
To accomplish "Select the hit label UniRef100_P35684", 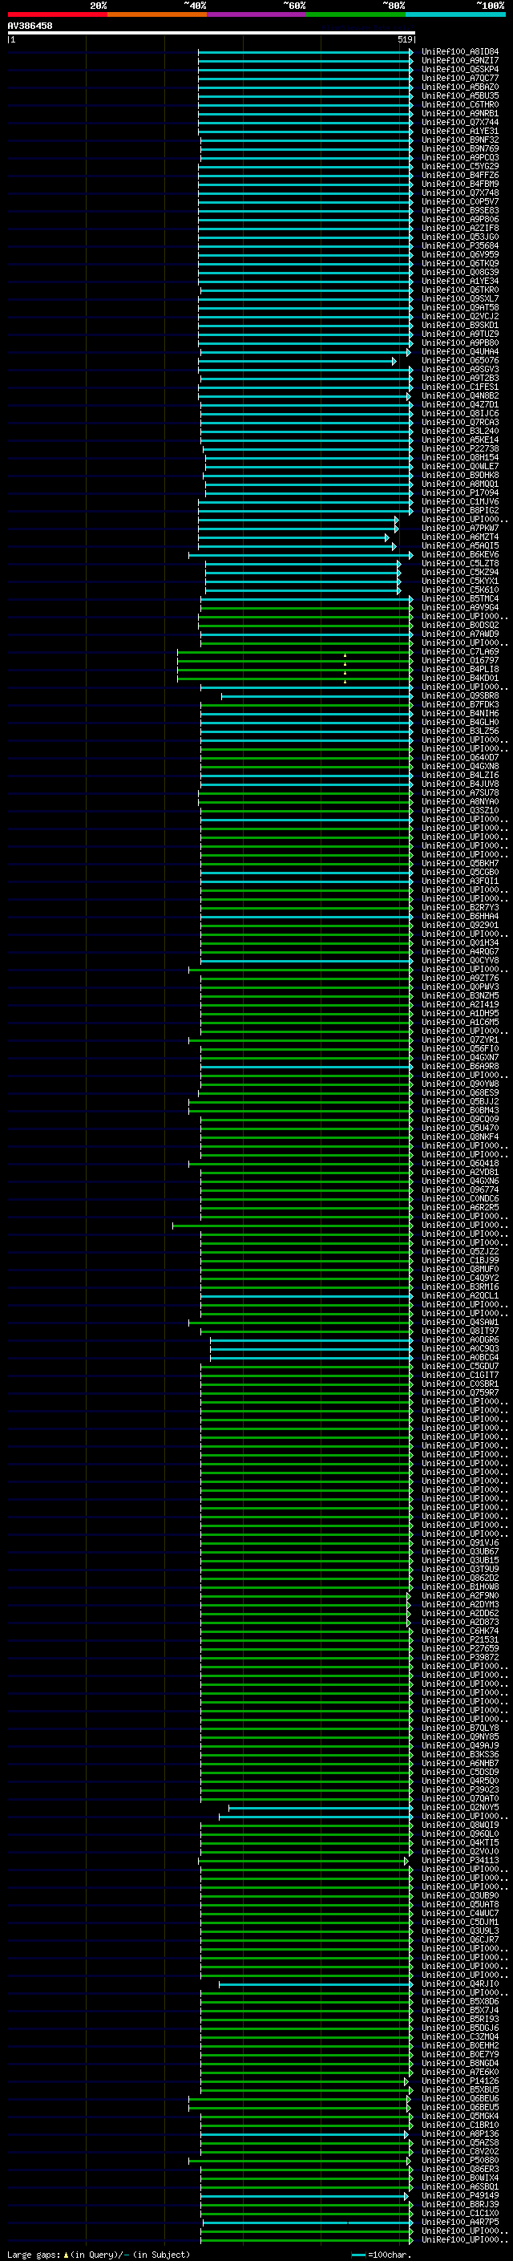I will 460,245.
